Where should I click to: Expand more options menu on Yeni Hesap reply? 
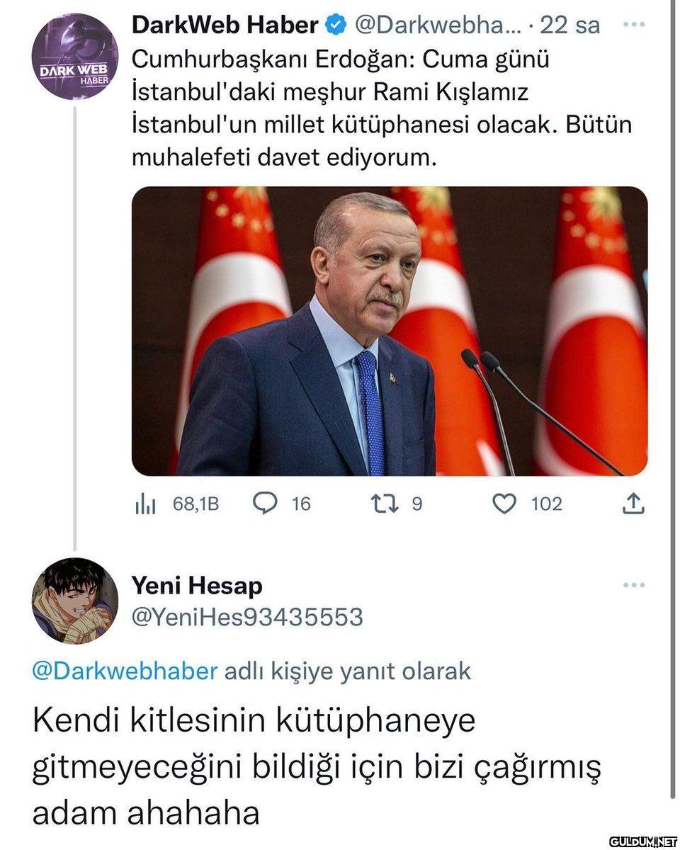click(x=633, y=585)
